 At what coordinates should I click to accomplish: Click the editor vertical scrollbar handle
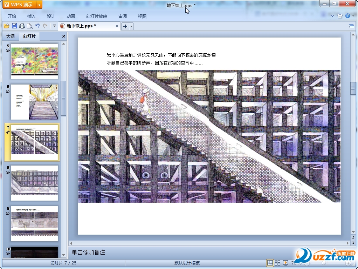[x=353, y=88]
